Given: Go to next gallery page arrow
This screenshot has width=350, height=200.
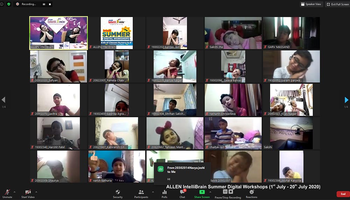Looking at the screenshot, I should [x=346, y=100].
